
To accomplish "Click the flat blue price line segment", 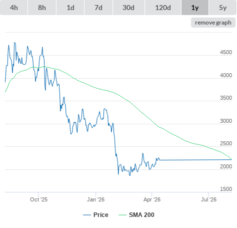I will point(195,160).
